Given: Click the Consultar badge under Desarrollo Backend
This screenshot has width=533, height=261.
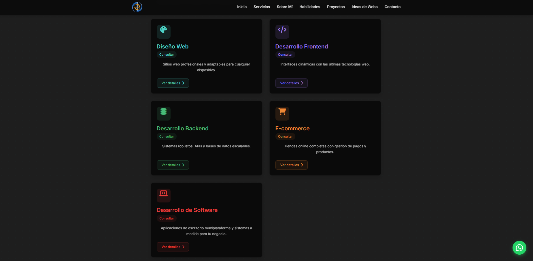Looking at the screenshot, I should tap(167, 136).
